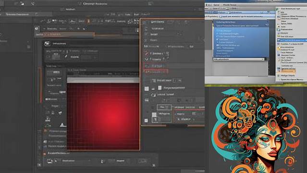Click the eye icon in the blue list
The height and width of the screenshot is (173, 307).
217,45
